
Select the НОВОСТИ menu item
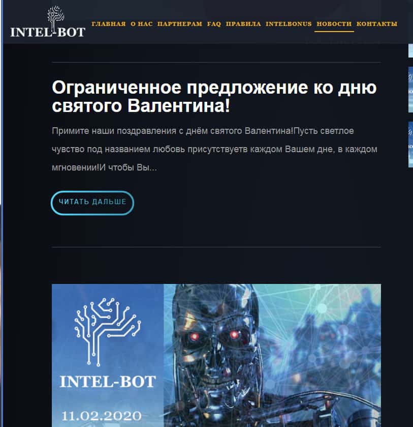[x=334, y=24]
